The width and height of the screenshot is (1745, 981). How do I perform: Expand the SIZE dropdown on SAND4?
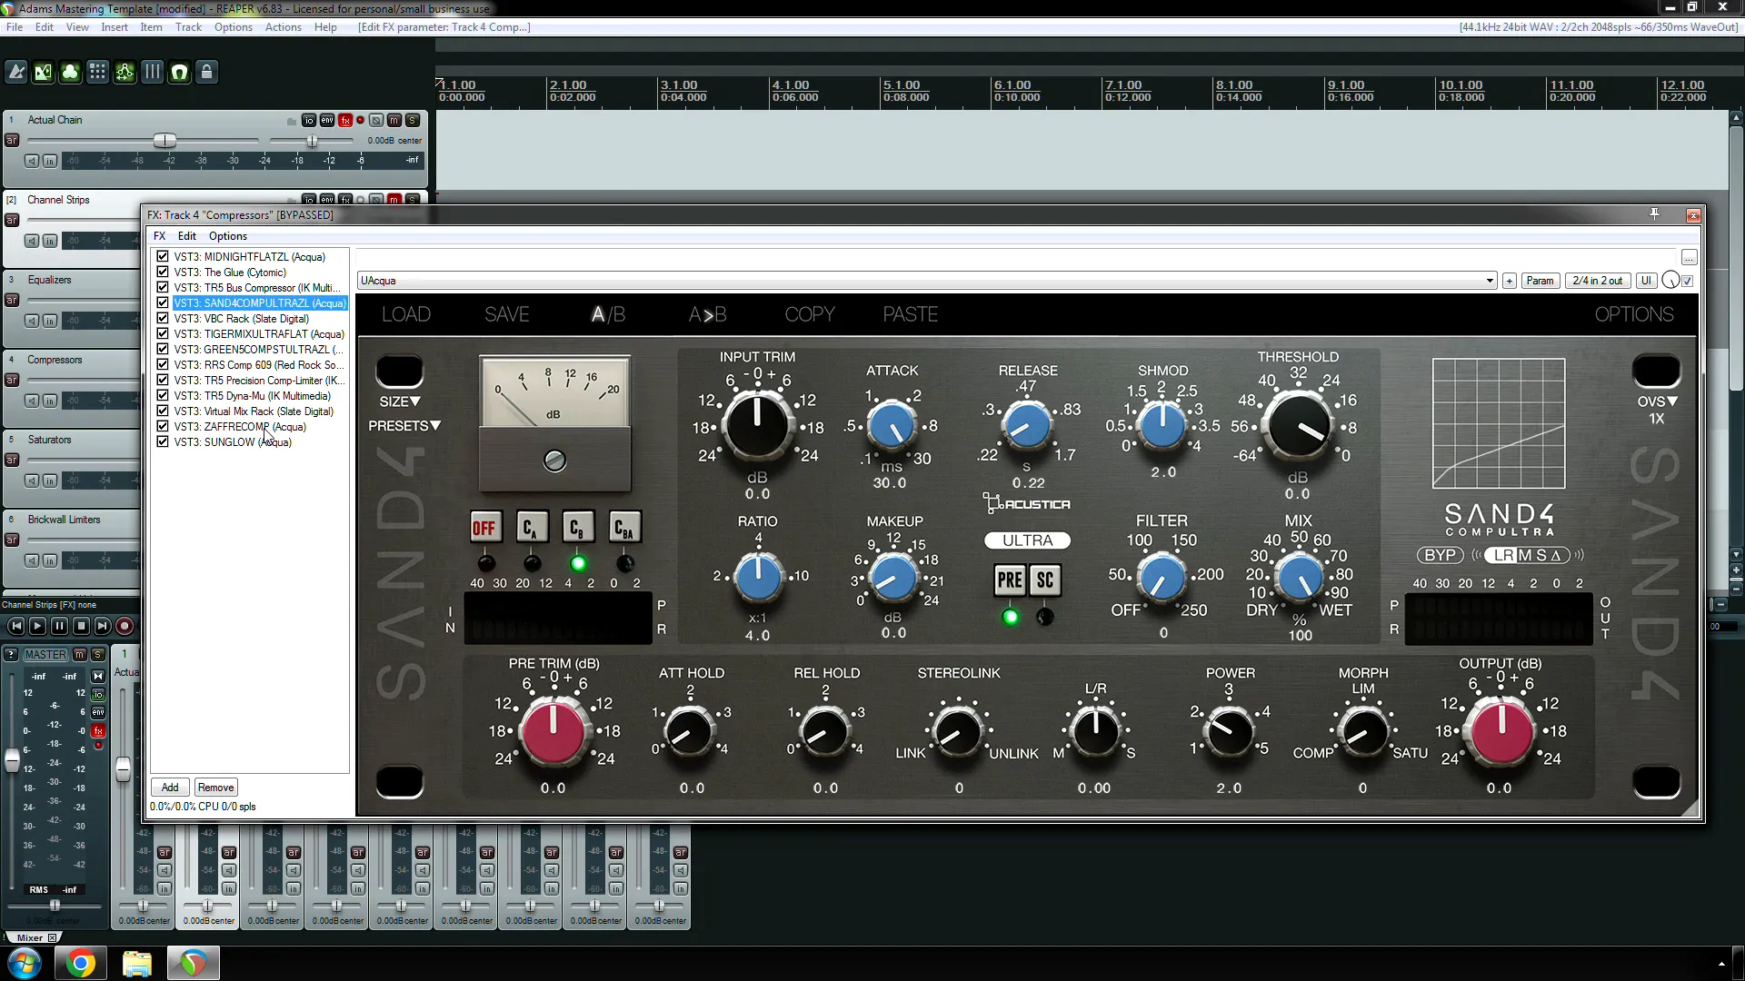coord(400,401)
